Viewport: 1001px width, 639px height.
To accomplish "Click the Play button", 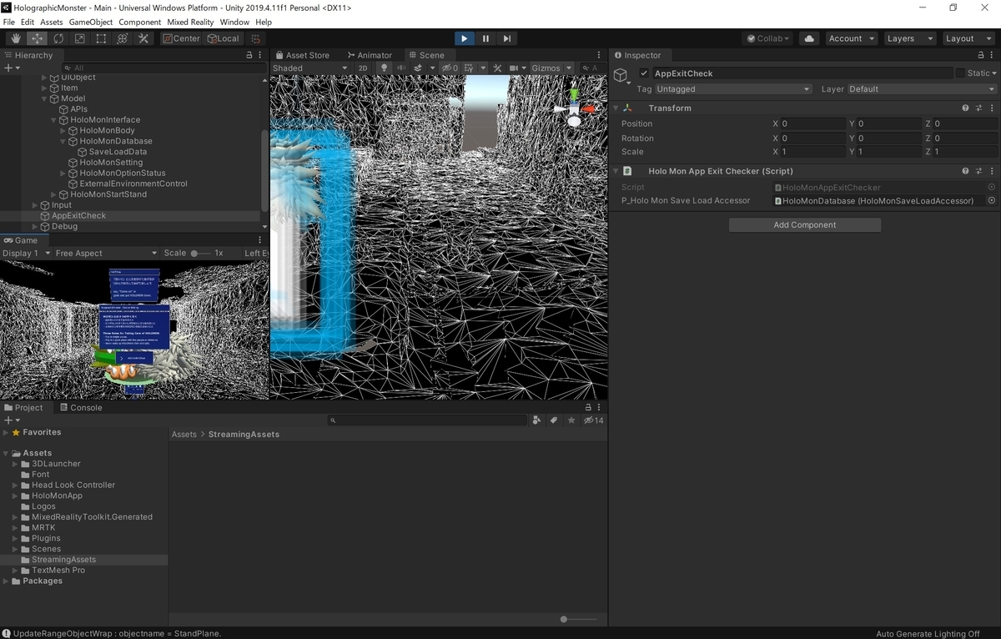I will pyautogui.click(x=465, y=38).
